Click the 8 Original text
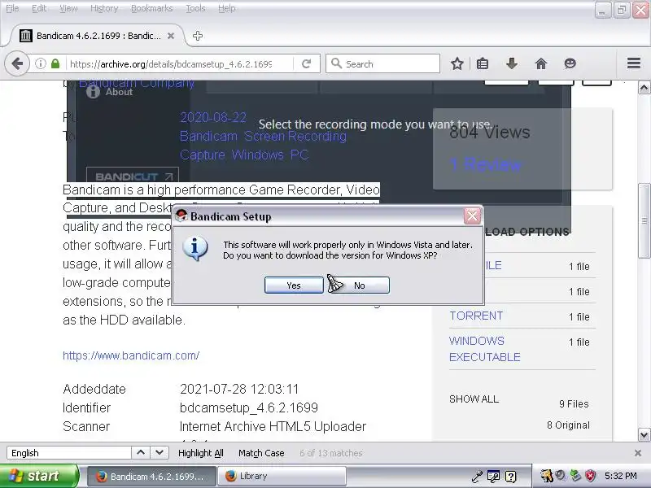Viewport: 651px width, 488px height. pyautogui.click(x=568, y=425)
